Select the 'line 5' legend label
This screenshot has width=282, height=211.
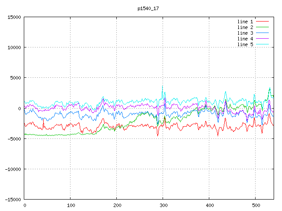coord(245,44)
